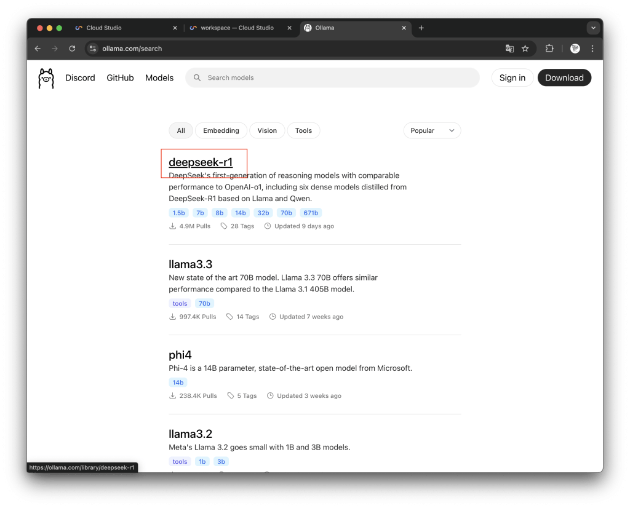630x508 pixels.
Task: Click the 14 Tags text
Action: 247,317
